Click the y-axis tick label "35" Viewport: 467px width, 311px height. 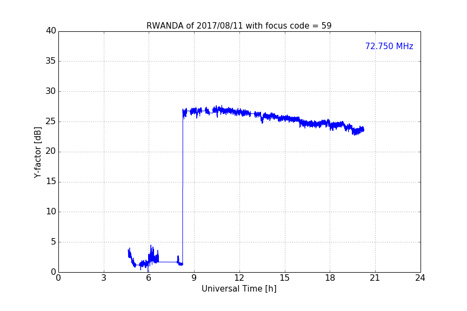pos(51,61)
